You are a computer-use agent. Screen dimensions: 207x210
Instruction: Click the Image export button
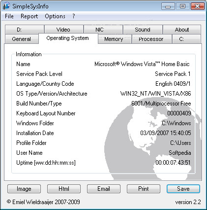[x=24, y=189]
